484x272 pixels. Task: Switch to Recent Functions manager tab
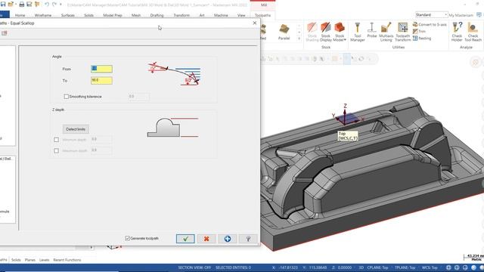click(67, 260)
